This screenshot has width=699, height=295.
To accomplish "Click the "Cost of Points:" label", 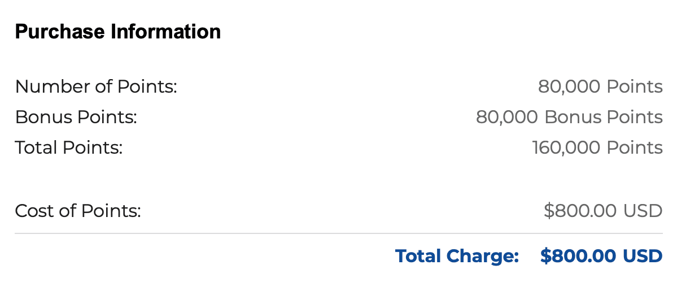I will pos(78,211).
